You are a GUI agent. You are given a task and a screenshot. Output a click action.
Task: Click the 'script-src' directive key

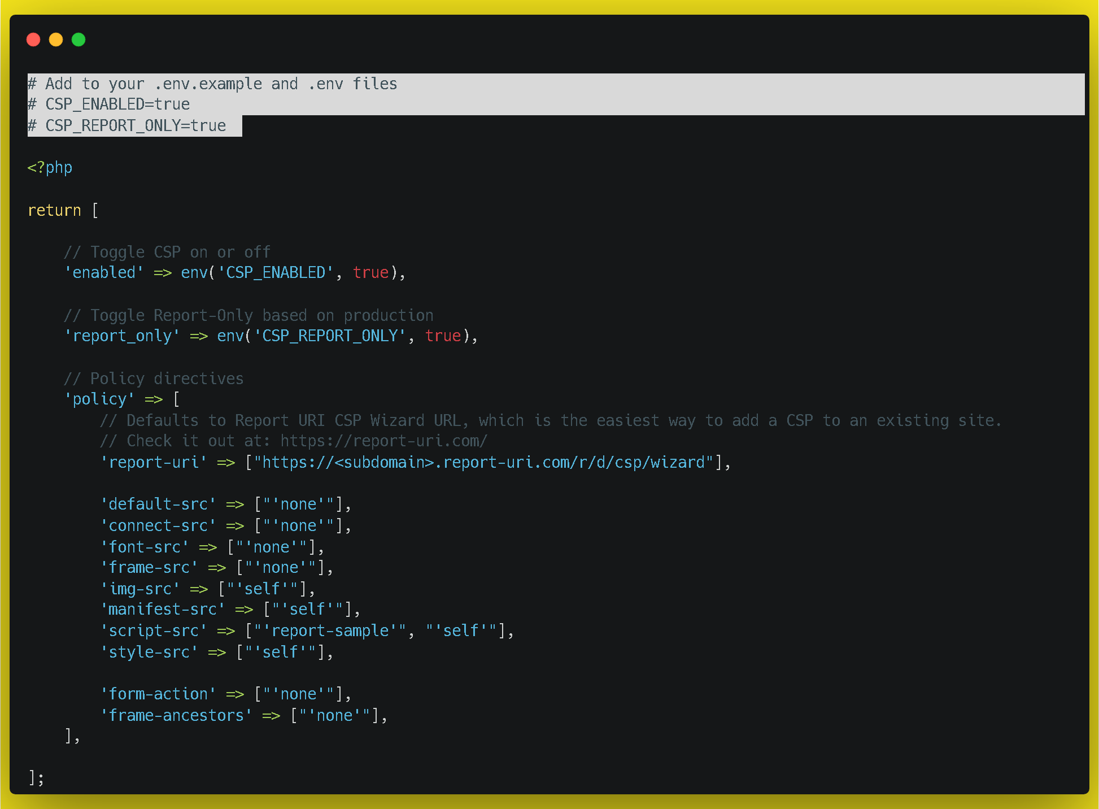tap(154, 630)
